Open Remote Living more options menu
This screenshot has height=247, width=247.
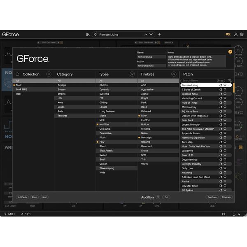229,85
